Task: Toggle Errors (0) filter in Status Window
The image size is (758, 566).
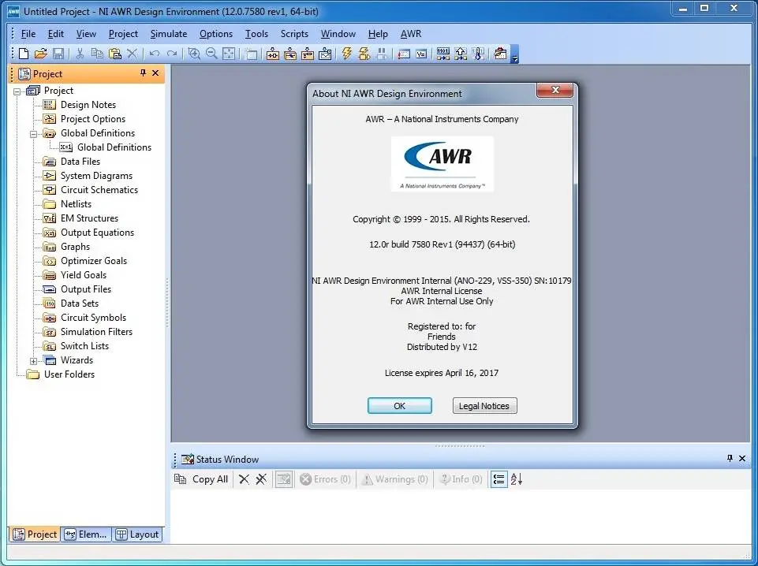Action: pyautogui.click(x=325, y=479)
